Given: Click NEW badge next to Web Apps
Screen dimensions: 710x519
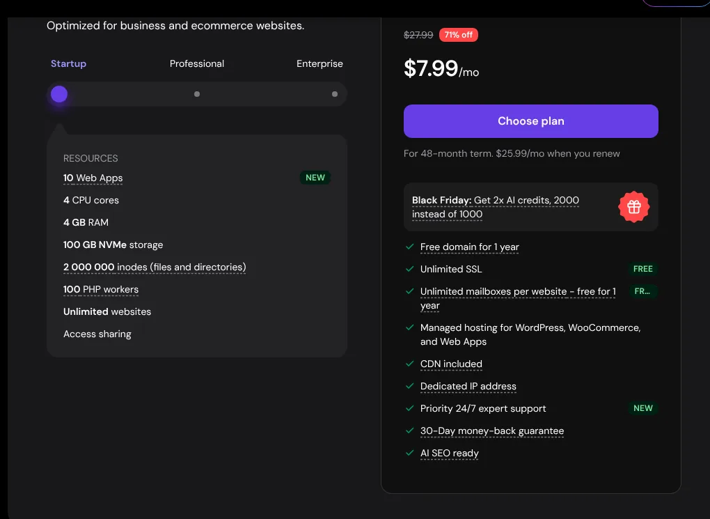Looking at the screenshot, I should (315, 178).
